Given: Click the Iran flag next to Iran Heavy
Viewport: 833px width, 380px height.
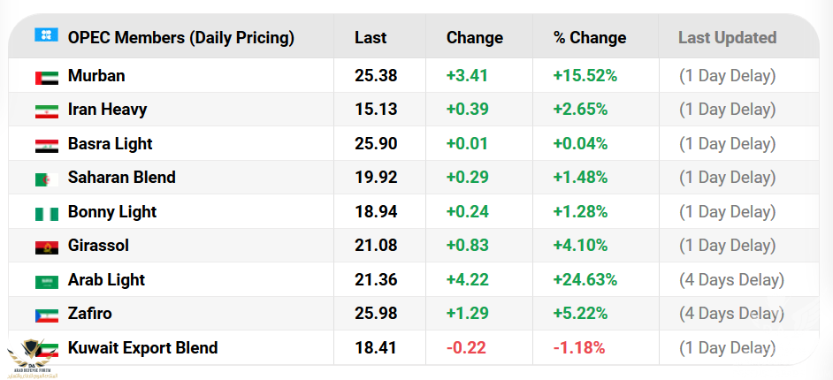Looking at the screenshot, I should click(46, 110).
